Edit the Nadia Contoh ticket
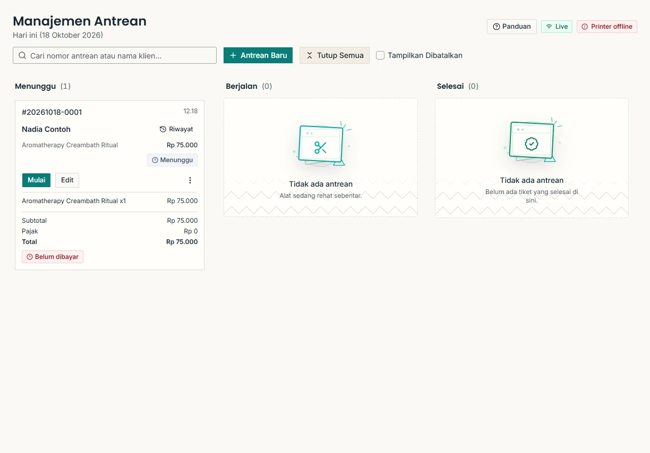Image resolution: width=650 pixels, height=453 pixels. coord(67,180)
